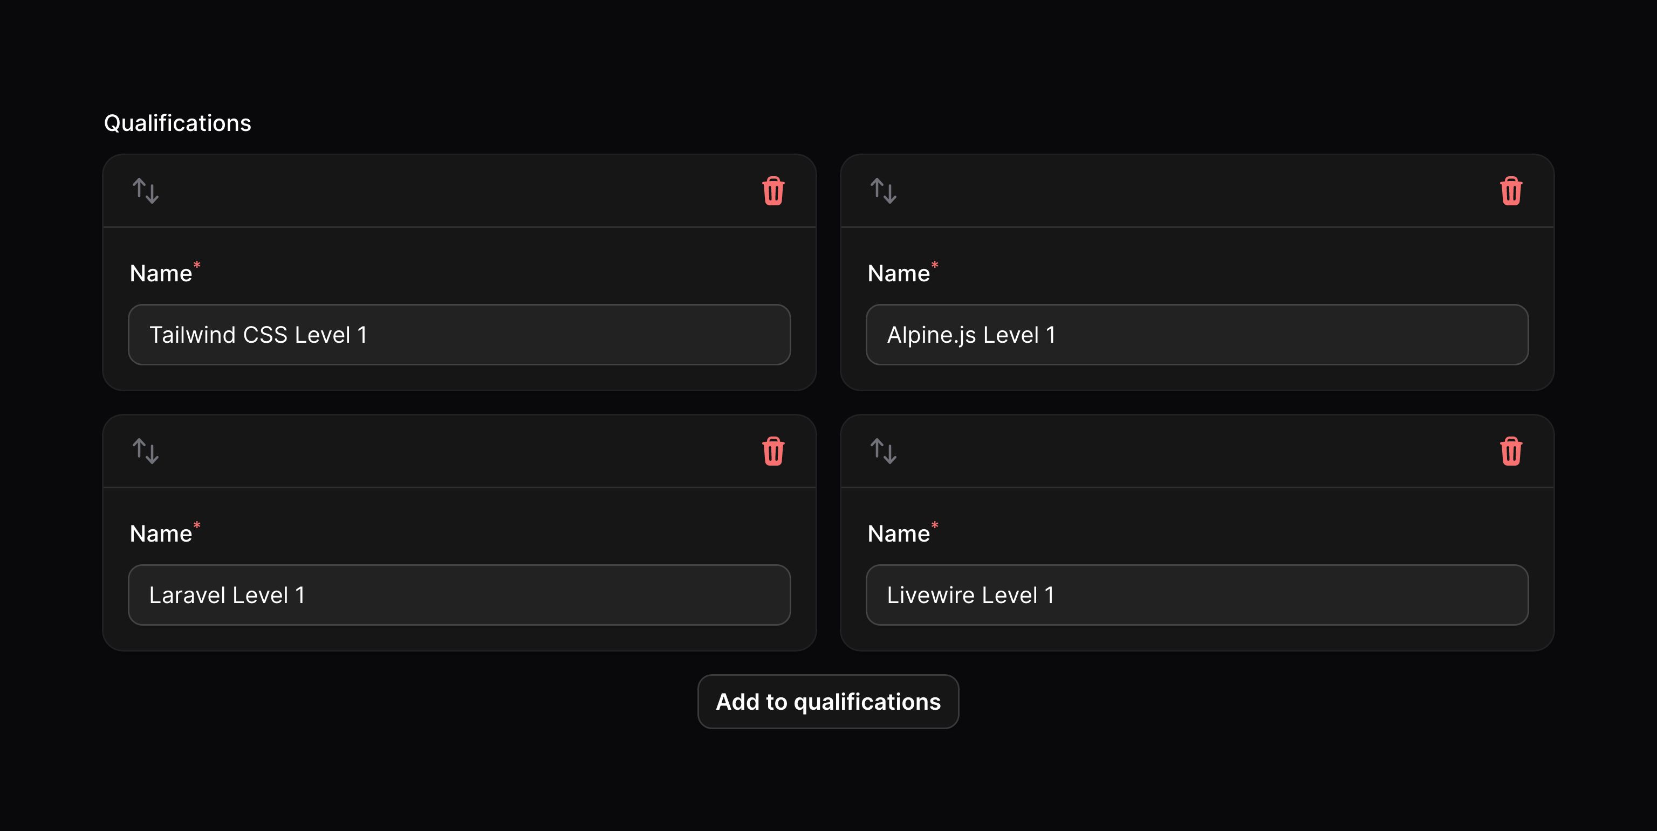
Task: Click the header bar of the Alpine.js card
Action: (x=1197, y=191)
